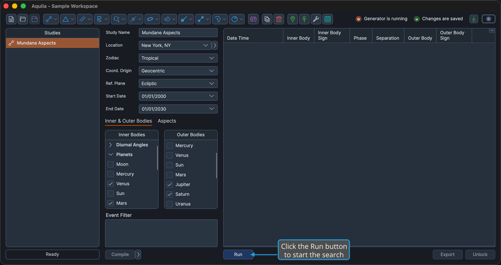This screenshot has width=501, height=265.
Task: Click the red trash delete icon
Action: 279,19
